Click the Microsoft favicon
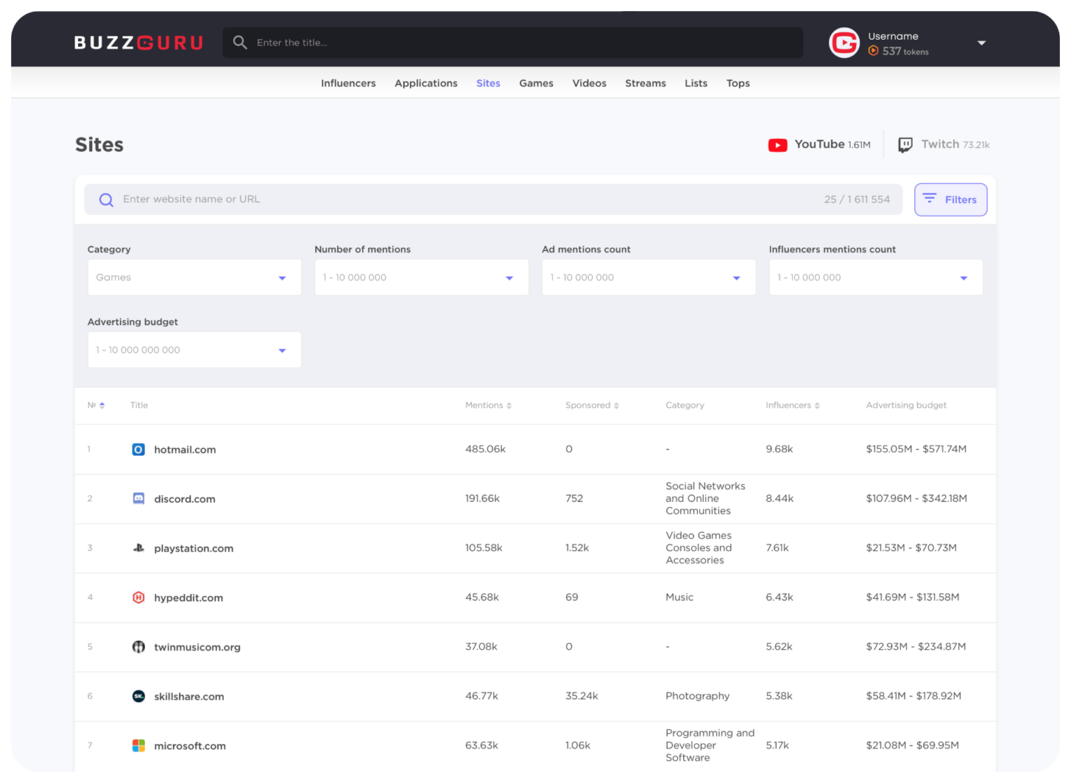The image size is (1071, 783). coord(138,745)
